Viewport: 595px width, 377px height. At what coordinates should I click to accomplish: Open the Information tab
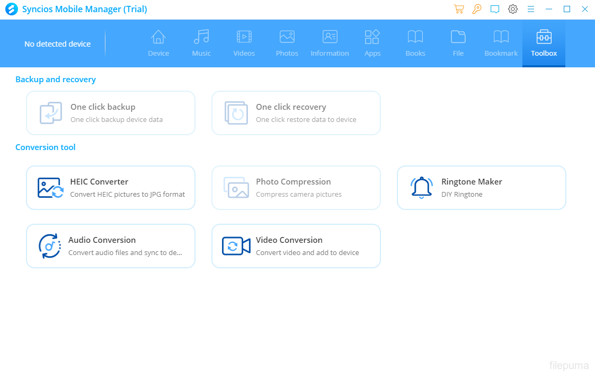tap(330, 43)
